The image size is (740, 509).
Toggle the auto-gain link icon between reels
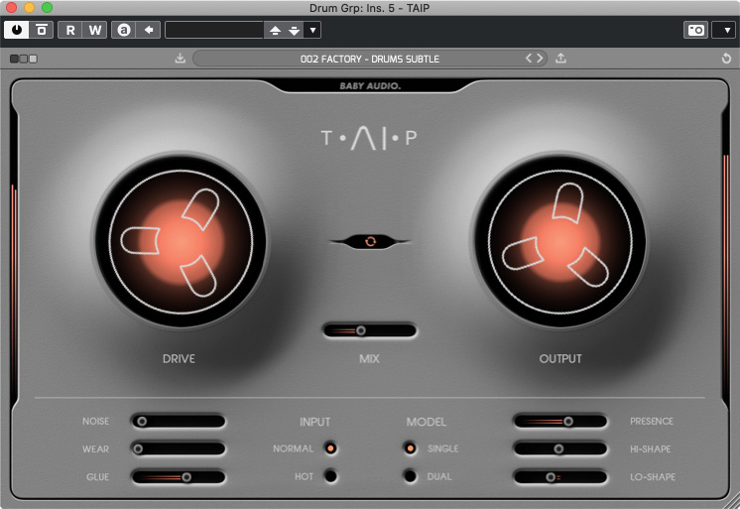click(370, 242)
